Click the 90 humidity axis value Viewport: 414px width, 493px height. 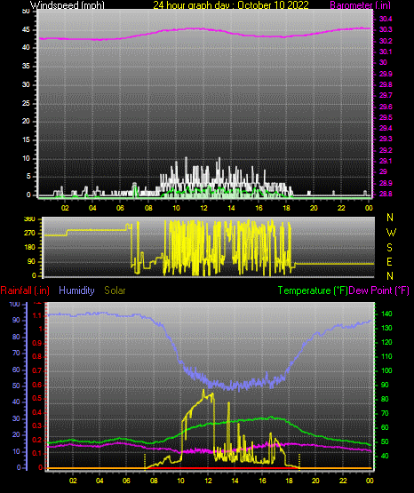point(16,320)
